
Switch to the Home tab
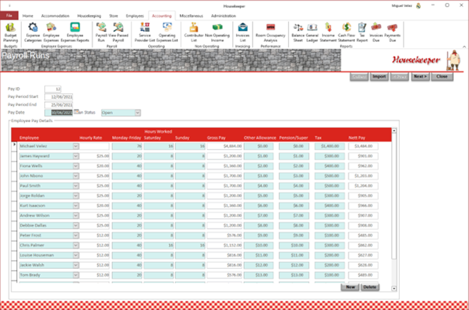click(x=28, y=16)
